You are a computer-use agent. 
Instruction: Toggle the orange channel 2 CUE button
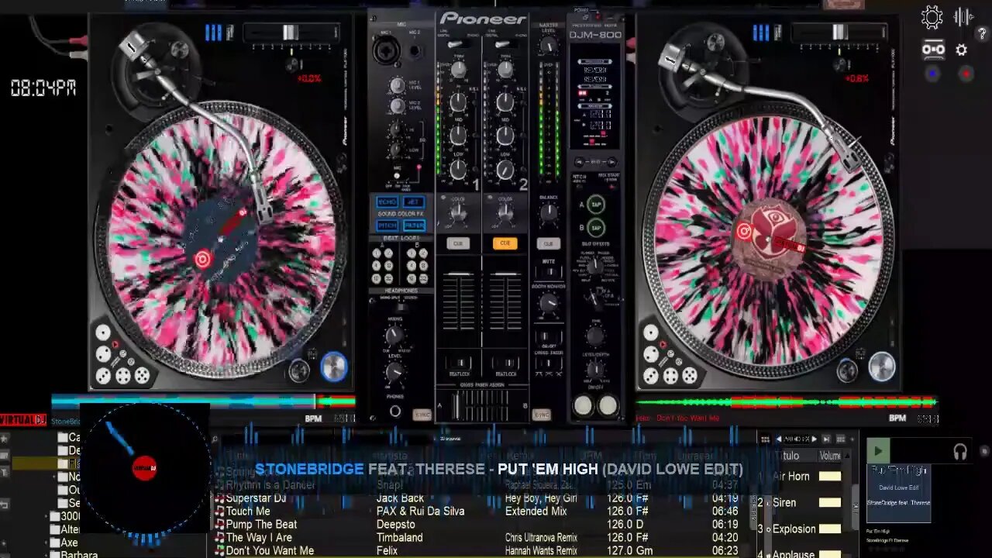pos(505,243)
